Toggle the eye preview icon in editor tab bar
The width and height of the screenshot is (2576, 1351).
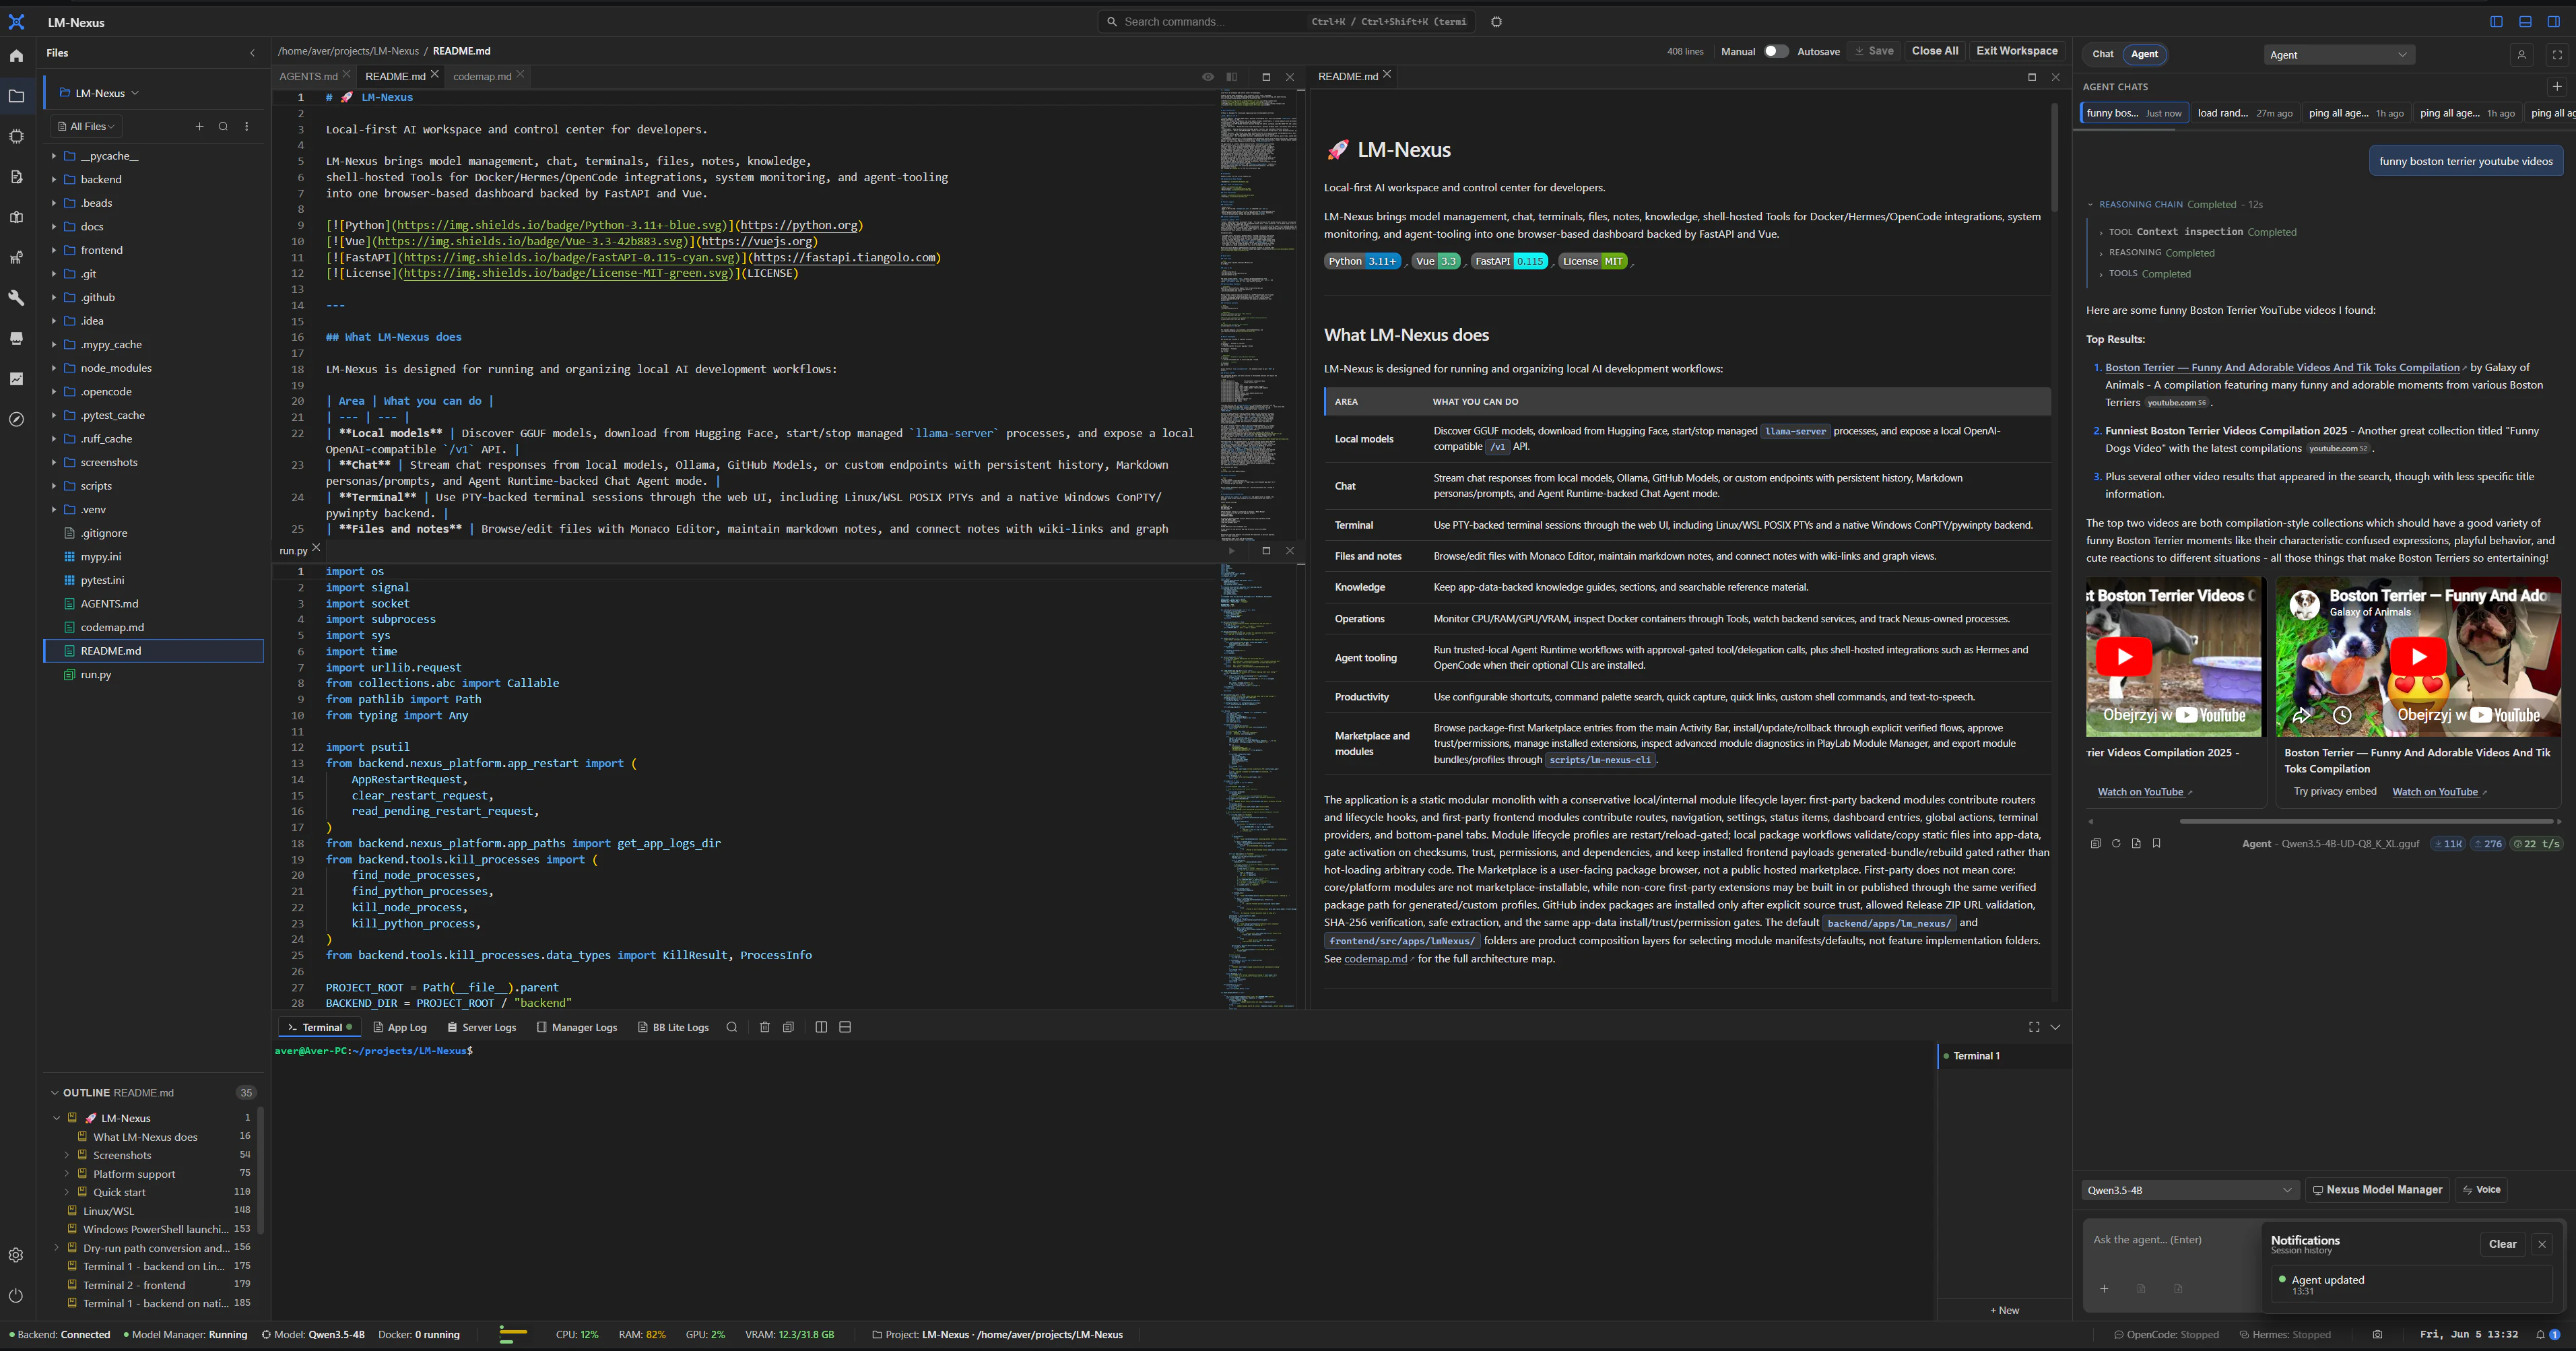pyautogui.click(x=1207, y=76)
